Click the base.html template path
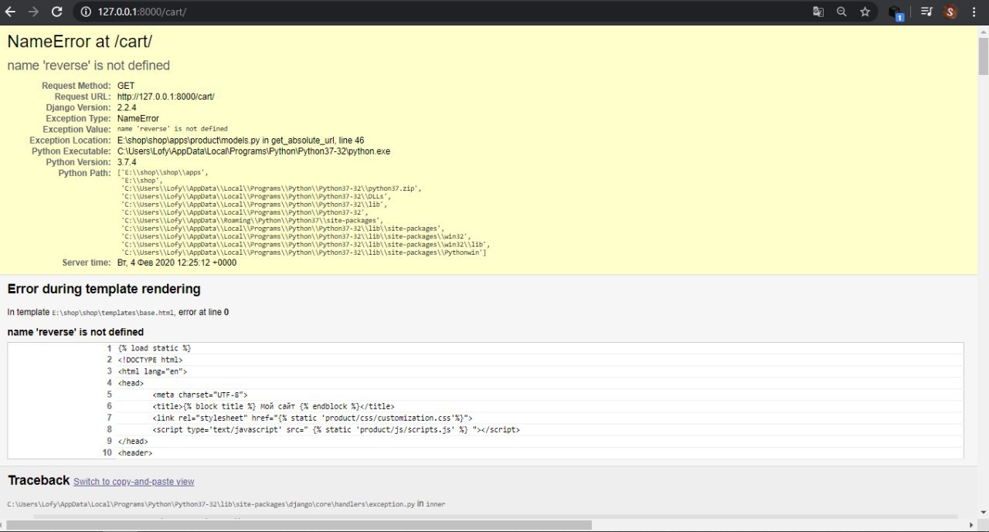 [x=113, y=313]
